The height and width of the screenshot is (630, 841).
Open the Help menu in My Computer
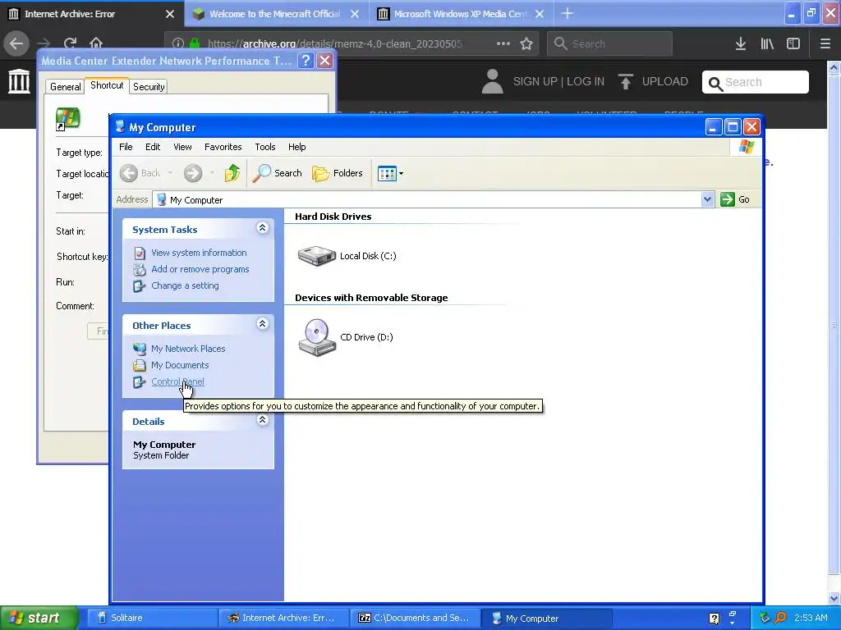pyautogui.click(x=296, y=147)
